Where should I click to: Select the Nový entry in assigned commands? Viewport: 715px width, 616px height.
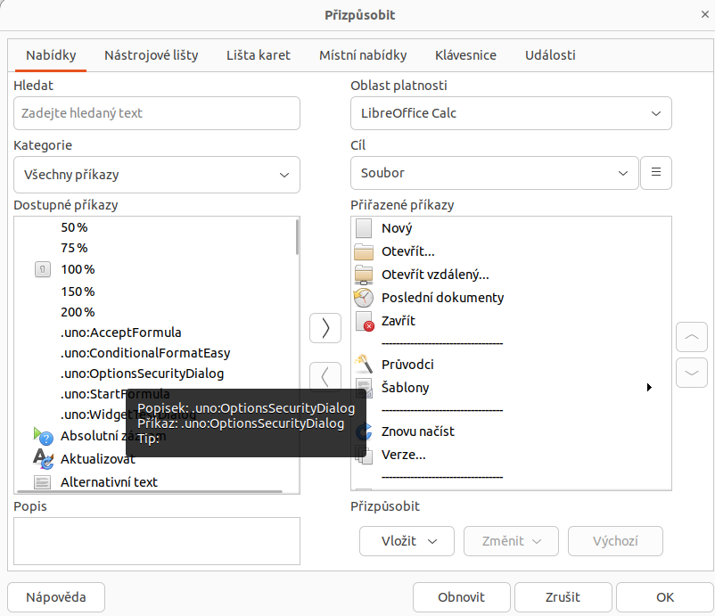pyautogui.click(x=397, y=228)
